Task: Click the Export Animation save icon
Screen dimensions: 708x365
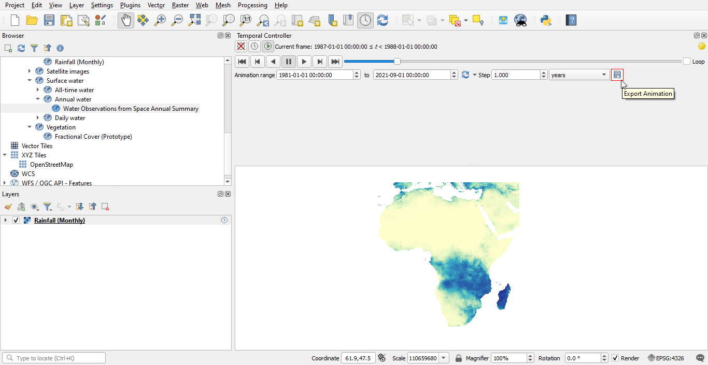Action: click(617, 75)
